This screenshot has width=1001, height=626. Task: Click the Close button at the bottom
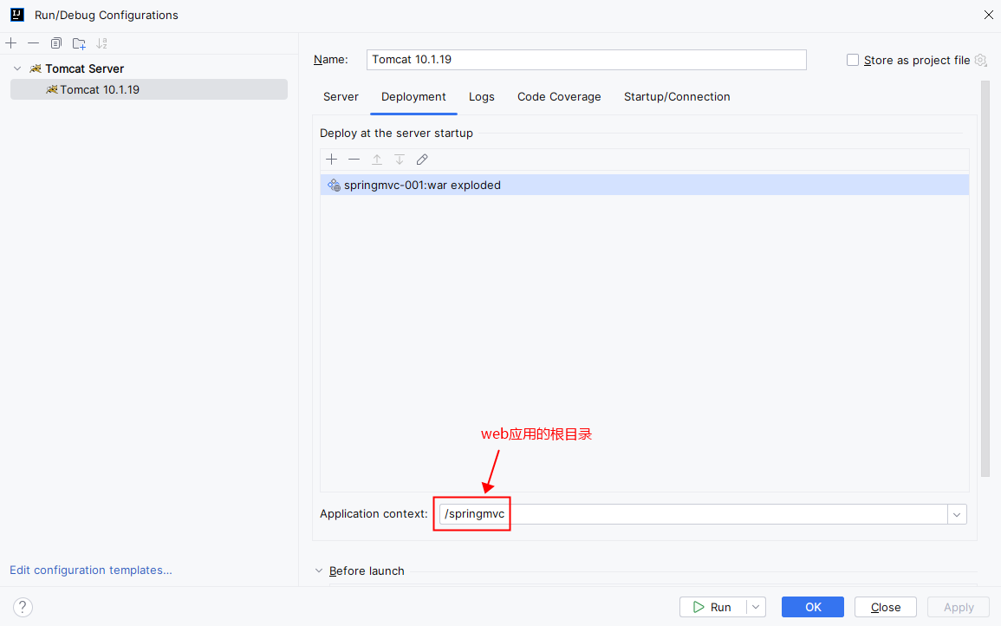pos(886,607)
